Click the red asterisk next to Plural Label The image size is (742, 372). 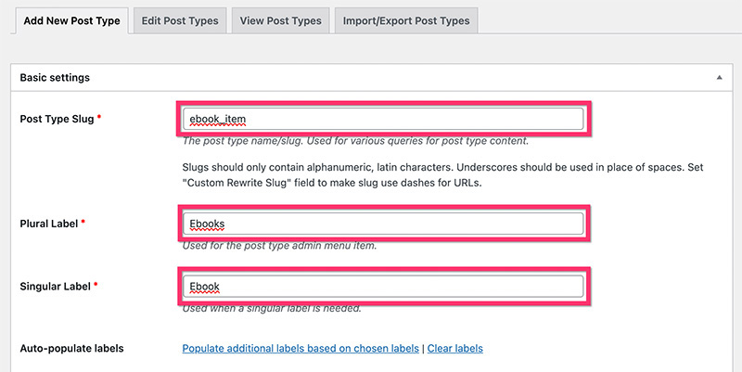83,222
